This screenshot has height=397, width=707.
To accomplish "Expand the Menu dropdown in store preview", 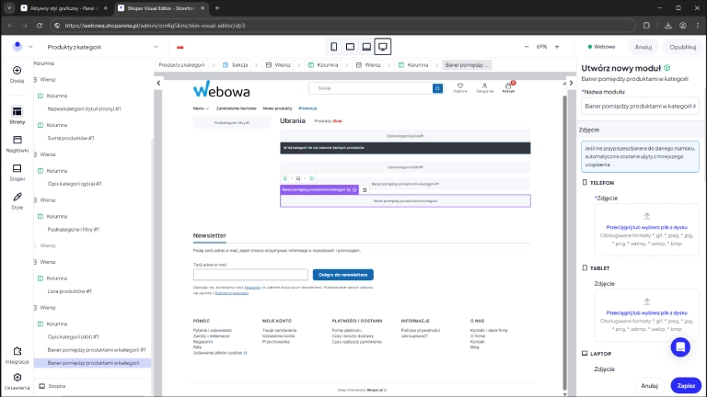I will click(x=201, y=108).
